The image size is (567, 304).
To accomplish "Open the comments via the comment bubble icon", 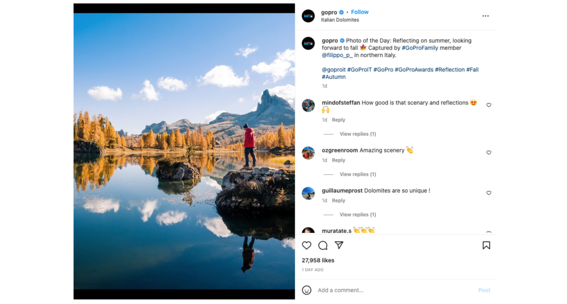I will 323,245.
